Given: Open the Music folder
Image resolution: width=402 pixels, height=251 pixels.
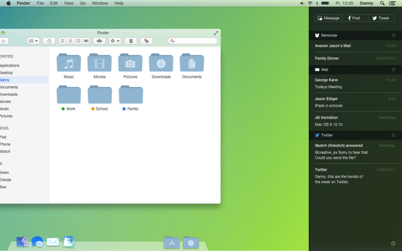Looking at the screenshot, I should (69, 63).
